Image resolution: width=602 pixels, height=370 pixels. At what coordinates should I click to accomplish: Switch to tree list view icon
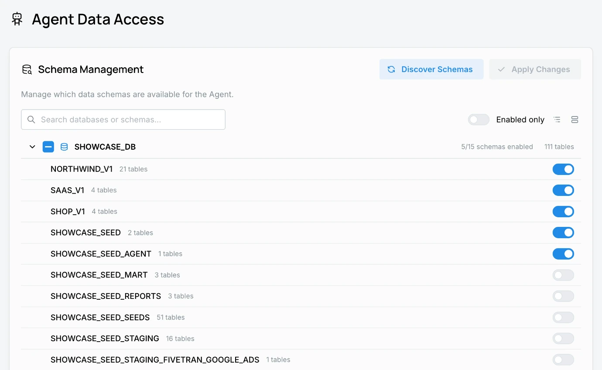pos(557,120)
